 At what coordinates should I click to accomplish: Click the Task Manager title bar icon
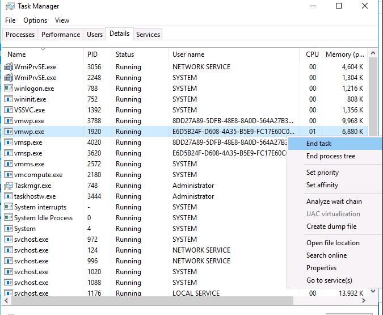click(x=9, y=6)
